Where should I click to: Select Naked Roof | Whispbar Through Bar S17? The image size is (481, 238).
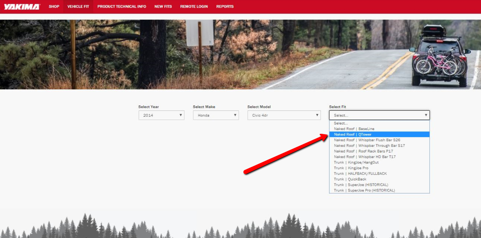pyautogui.click(x=379, y=146)
